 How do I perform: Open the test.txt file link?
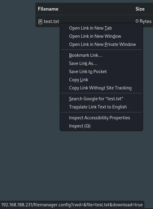[x=52, y=21]
